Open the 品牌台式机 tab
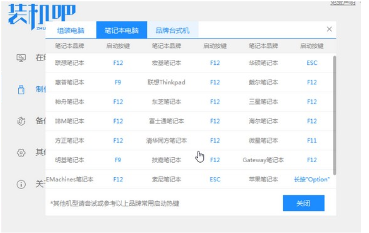This screenshot has height=233, width=369. (172, 31)
